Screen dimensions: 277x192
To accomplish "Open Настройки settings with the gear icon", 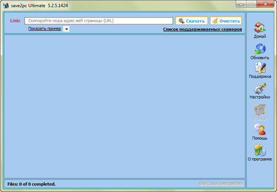I will [259, 90].
